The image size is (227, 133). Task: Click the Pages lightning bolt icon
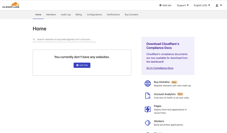point(148,109)
